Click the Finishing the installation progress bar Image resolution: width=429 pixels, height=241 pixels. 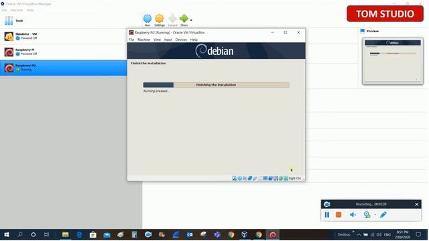pos(216,85)
